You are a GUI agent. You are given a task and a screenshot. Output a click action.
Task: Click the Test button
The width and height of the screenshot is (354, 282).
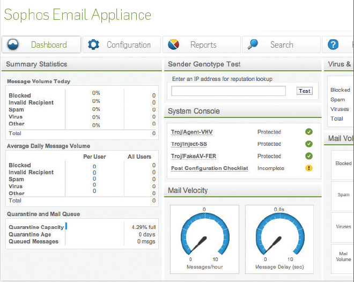tap(304, 91)
